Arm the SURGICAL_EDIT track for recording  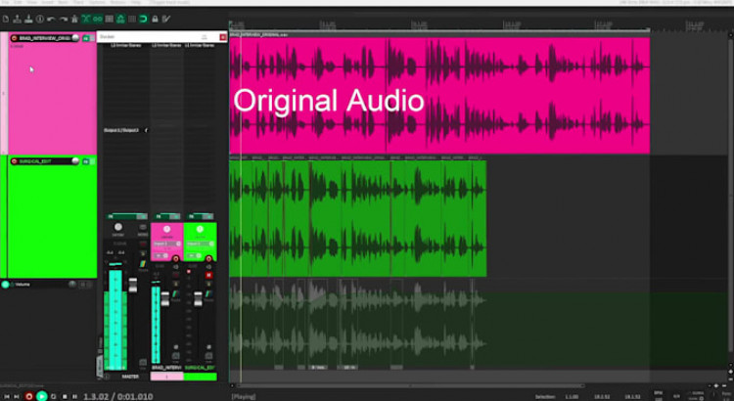tap(14, 161)
